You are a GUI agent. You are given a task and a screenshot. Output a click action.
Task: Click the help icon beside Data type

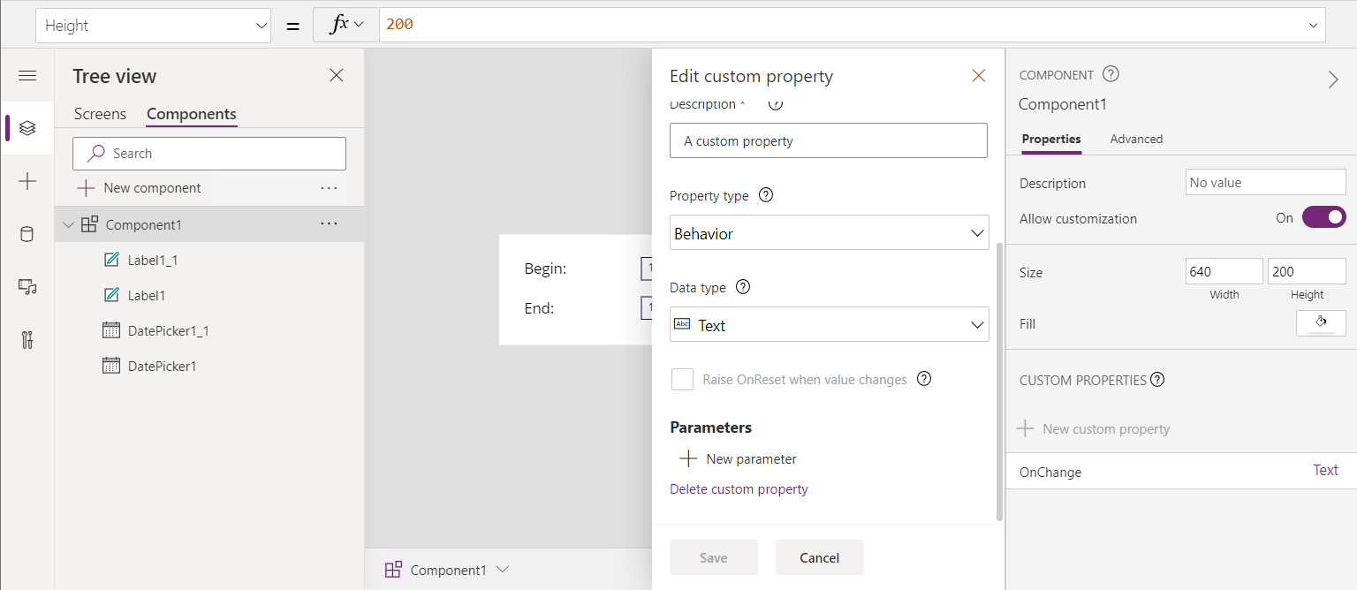[743, 287]
